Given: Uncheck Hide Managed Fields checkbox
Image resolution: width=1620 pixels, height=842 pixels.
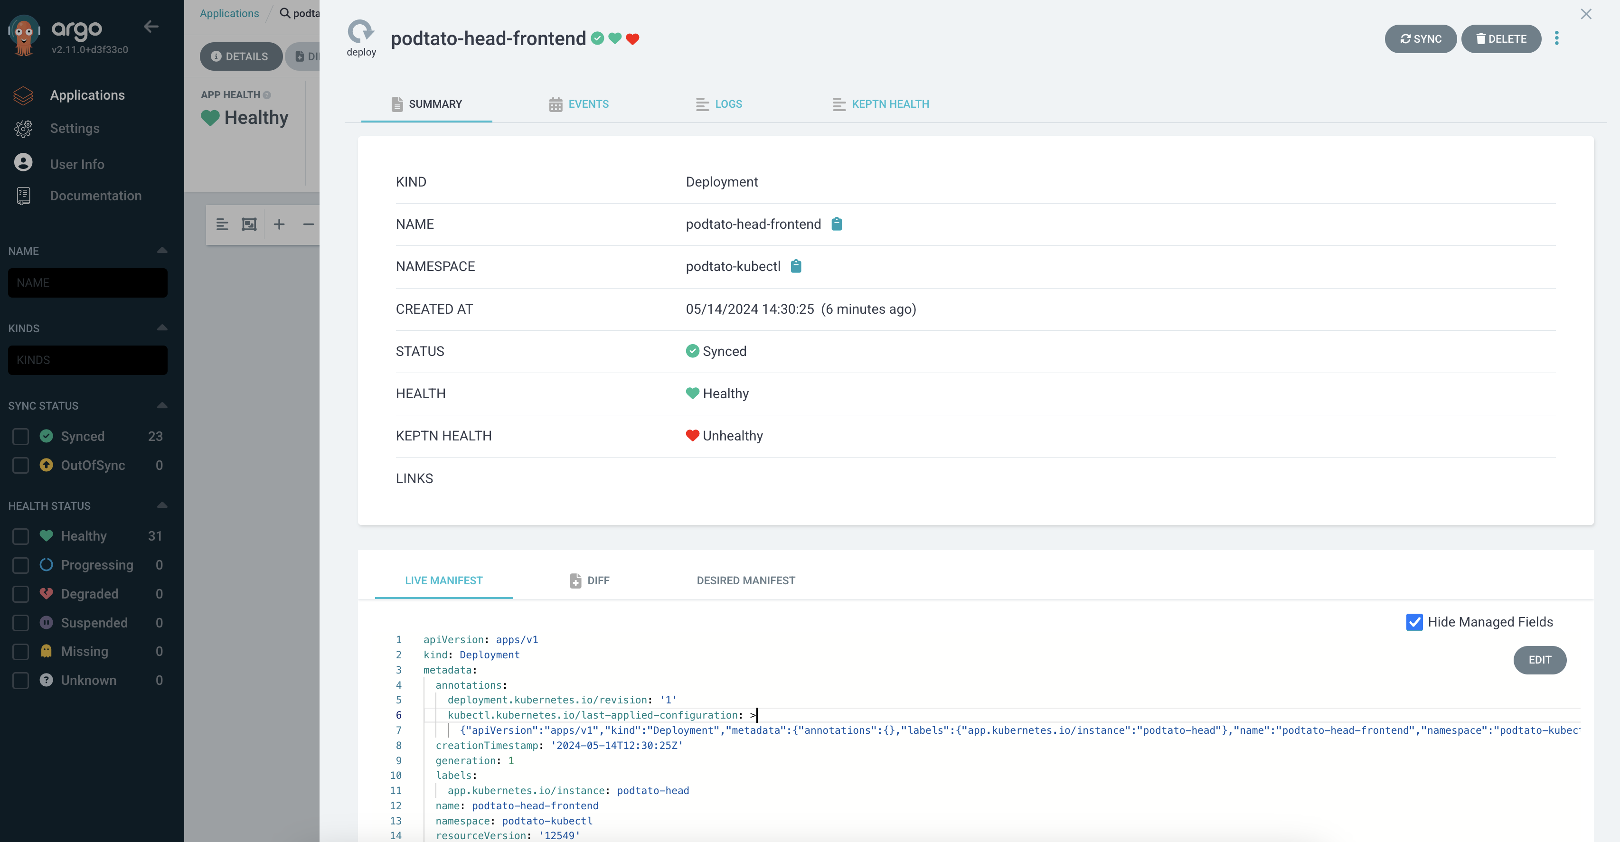Looking at the screenshot, I should [1414, 621].
